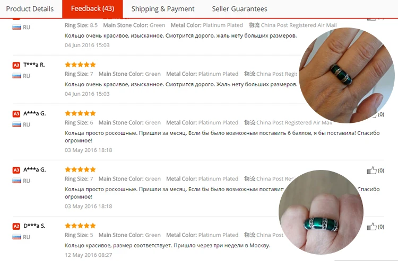The height and width of the screenshot is (261, 398).
Task: Click A3 badge next to A***a G. Ring Size 7 review
Action: [x=16, y=170]
